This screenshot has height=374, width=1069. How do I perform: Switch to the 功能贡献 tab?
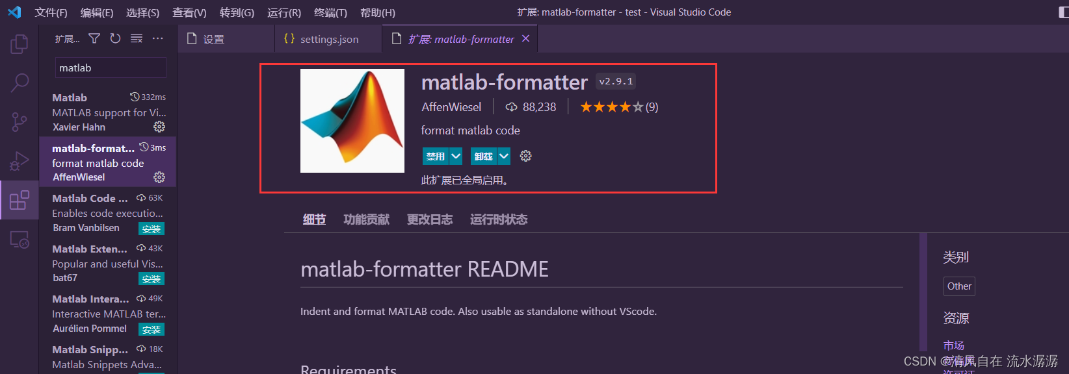coord(366,219)
